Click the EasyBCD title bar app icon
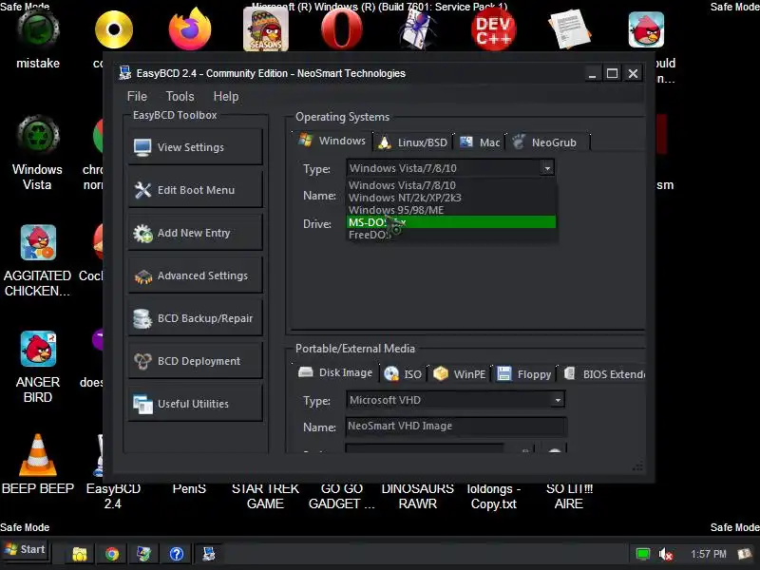 click(x=125, y=73)
